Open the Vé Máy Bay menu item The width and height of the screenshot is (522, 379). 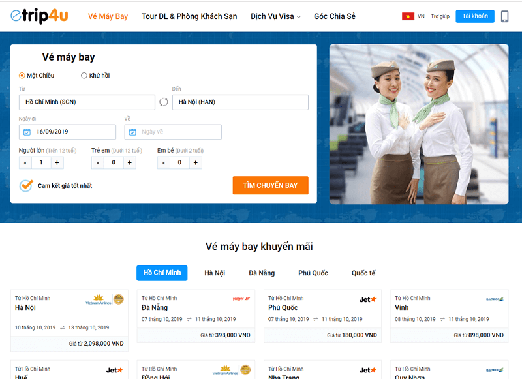point(108,16)
